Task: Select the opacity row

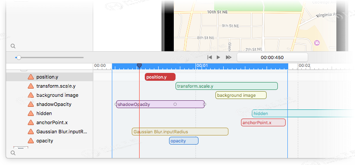Action: [x=49, y=141]
